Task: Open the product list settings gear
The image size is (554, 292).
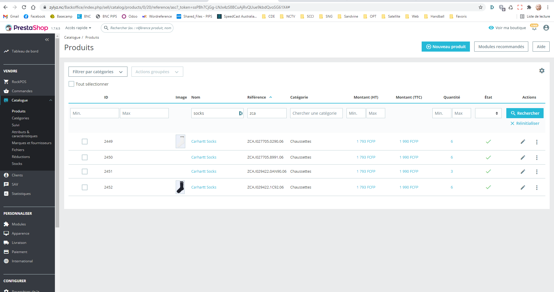Action: point(542,71)
